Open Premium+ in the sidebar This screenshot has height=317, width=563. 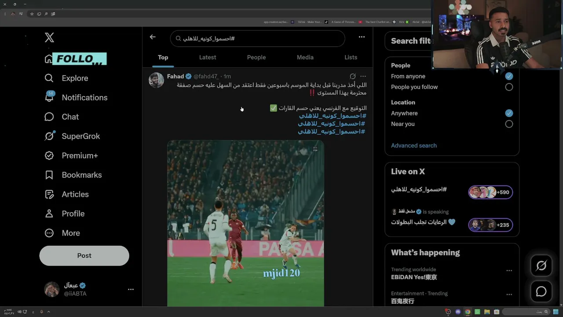click(x=71, y=155)
